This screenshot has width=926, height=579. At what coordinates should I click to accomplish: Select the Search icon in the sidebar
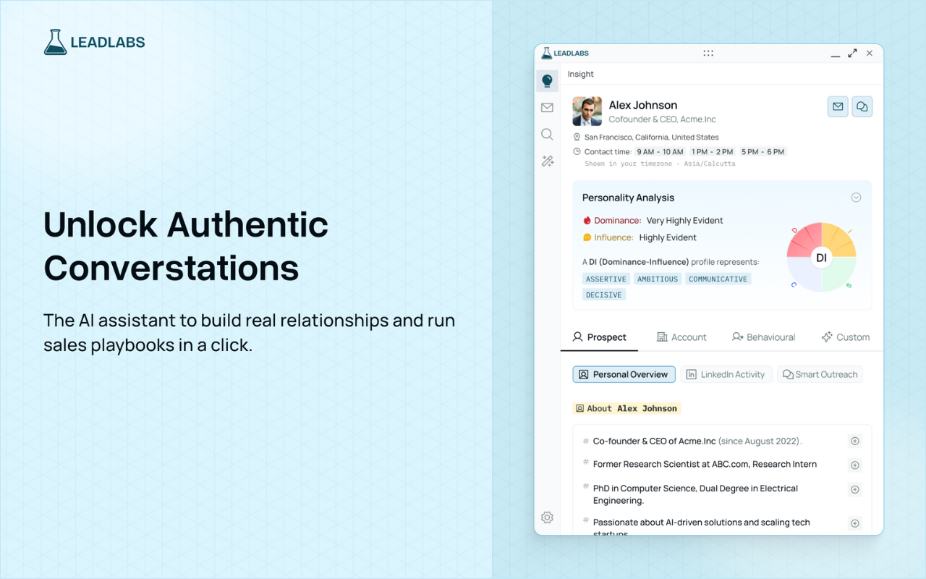click(547, 134)
